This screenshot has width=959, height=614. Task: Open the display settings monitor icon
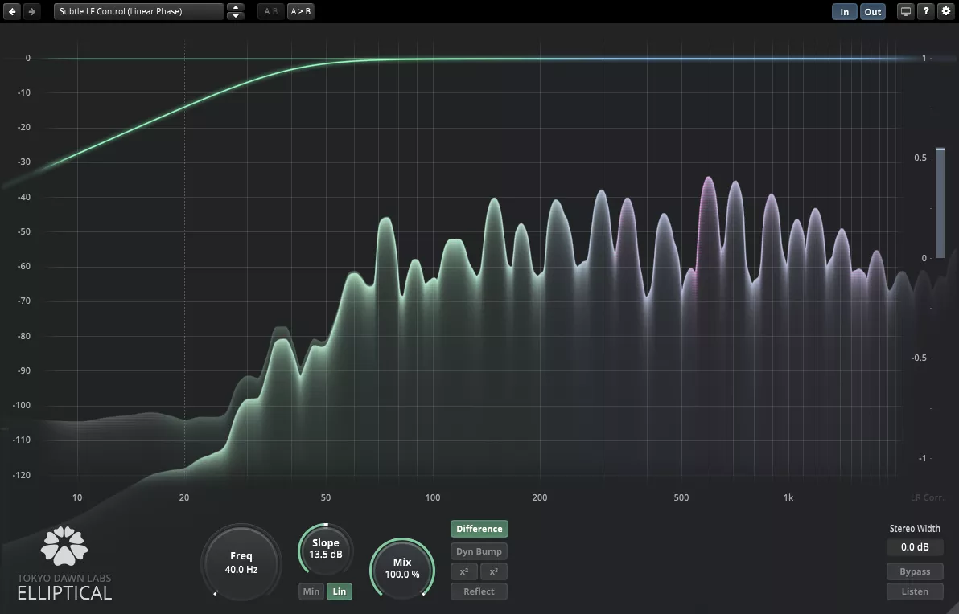[906, 12]
